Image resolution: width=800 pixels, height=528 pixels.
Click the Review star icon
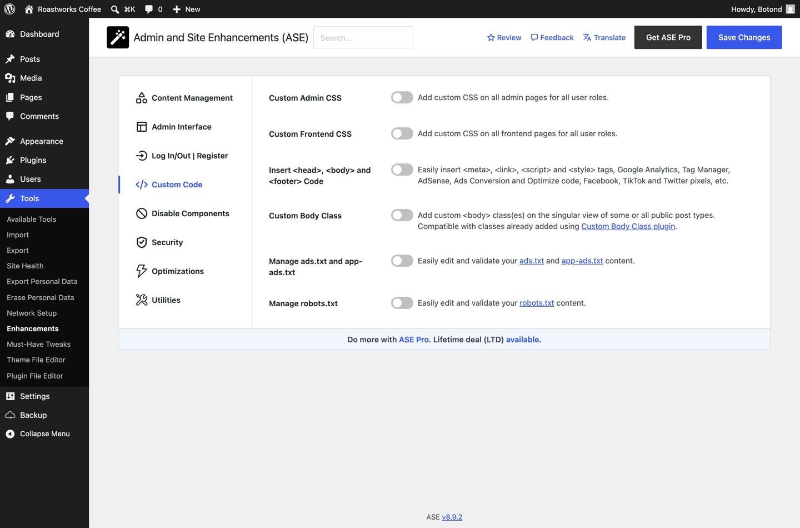[x=491, y=38]
